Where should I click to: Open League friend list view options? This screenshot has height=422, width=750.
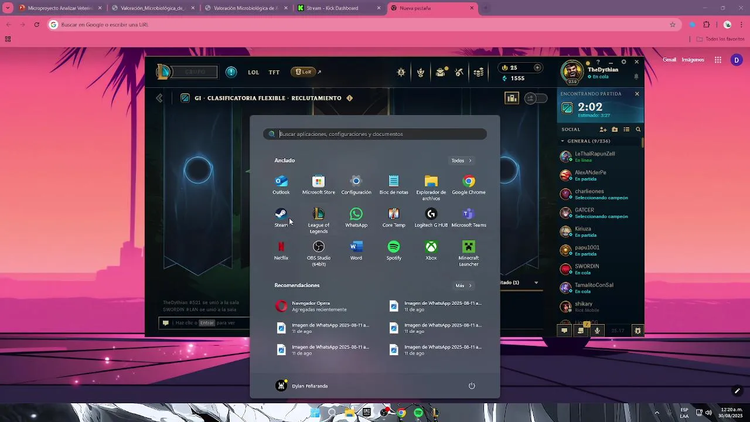click(626, 130)
